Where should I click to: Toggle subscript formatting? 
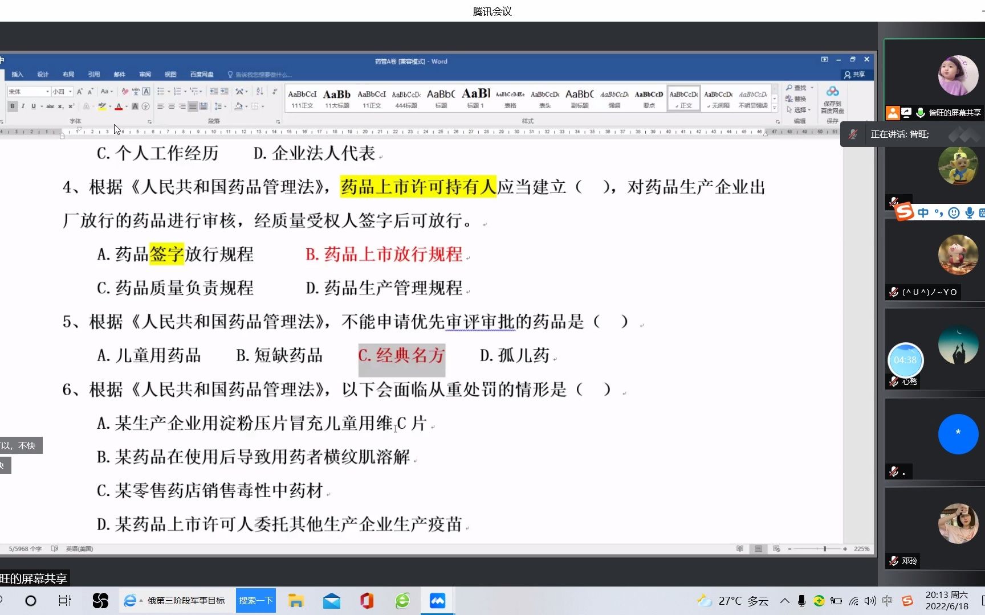[60, 106]
